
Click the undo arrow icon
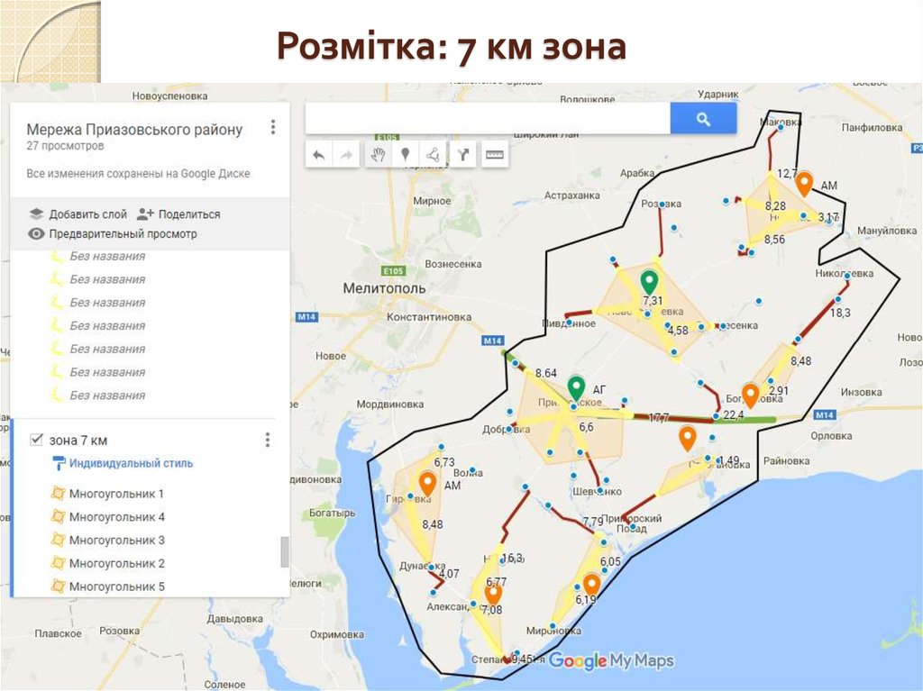click(317, 153)
